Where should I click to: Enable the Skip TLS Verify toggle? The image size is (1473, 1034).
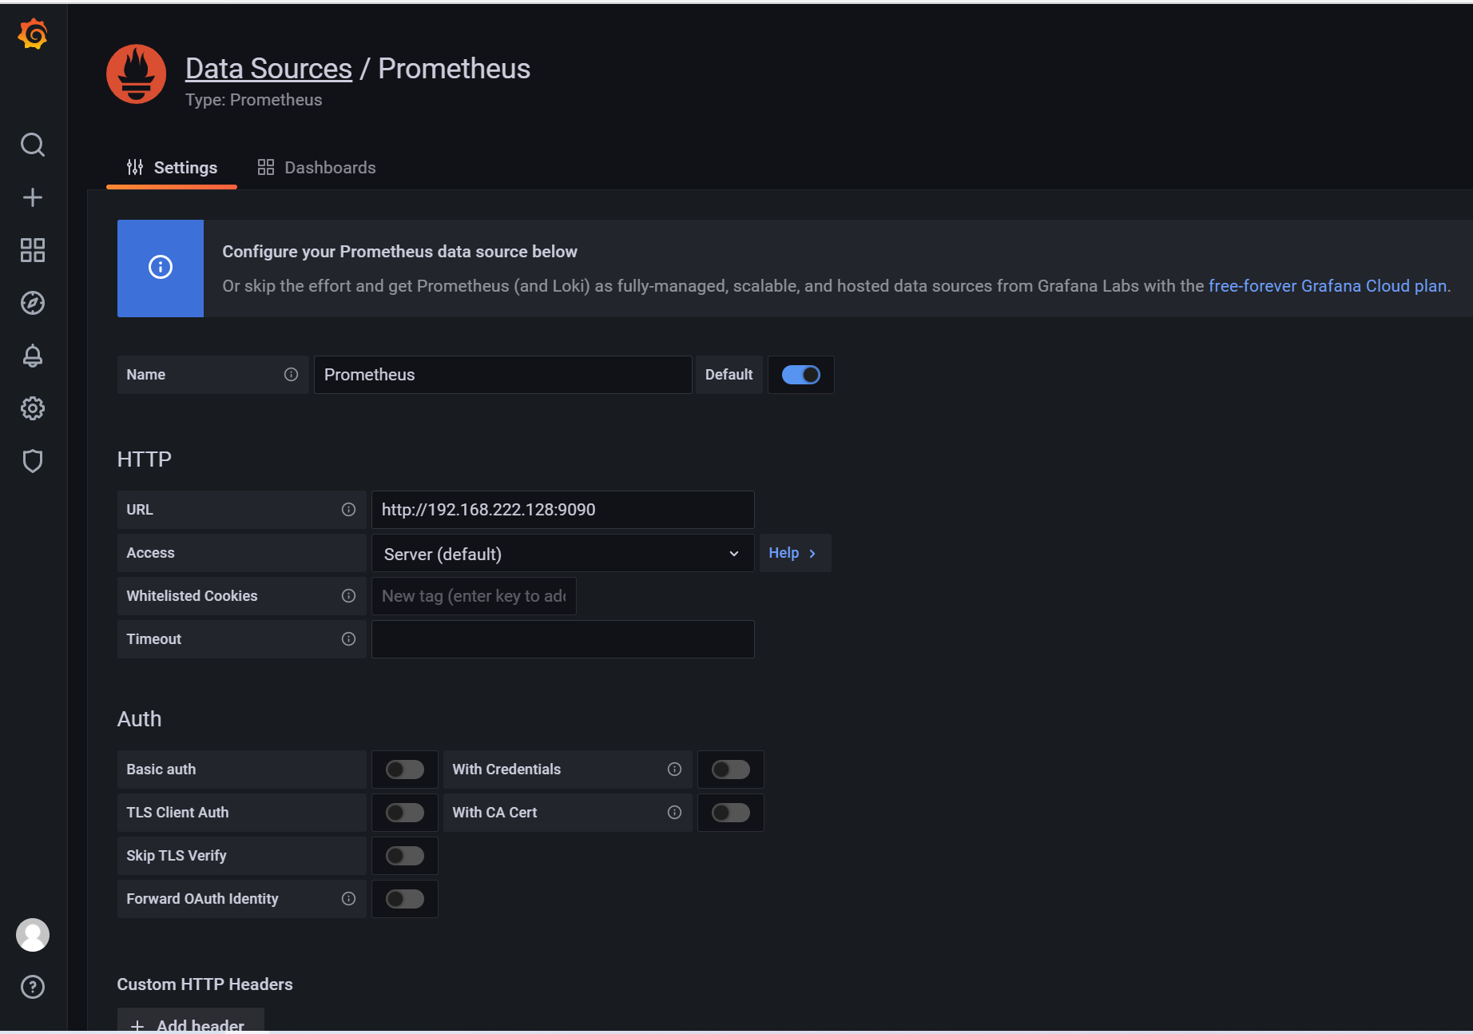pyautogui.click(x=405, y=856)
